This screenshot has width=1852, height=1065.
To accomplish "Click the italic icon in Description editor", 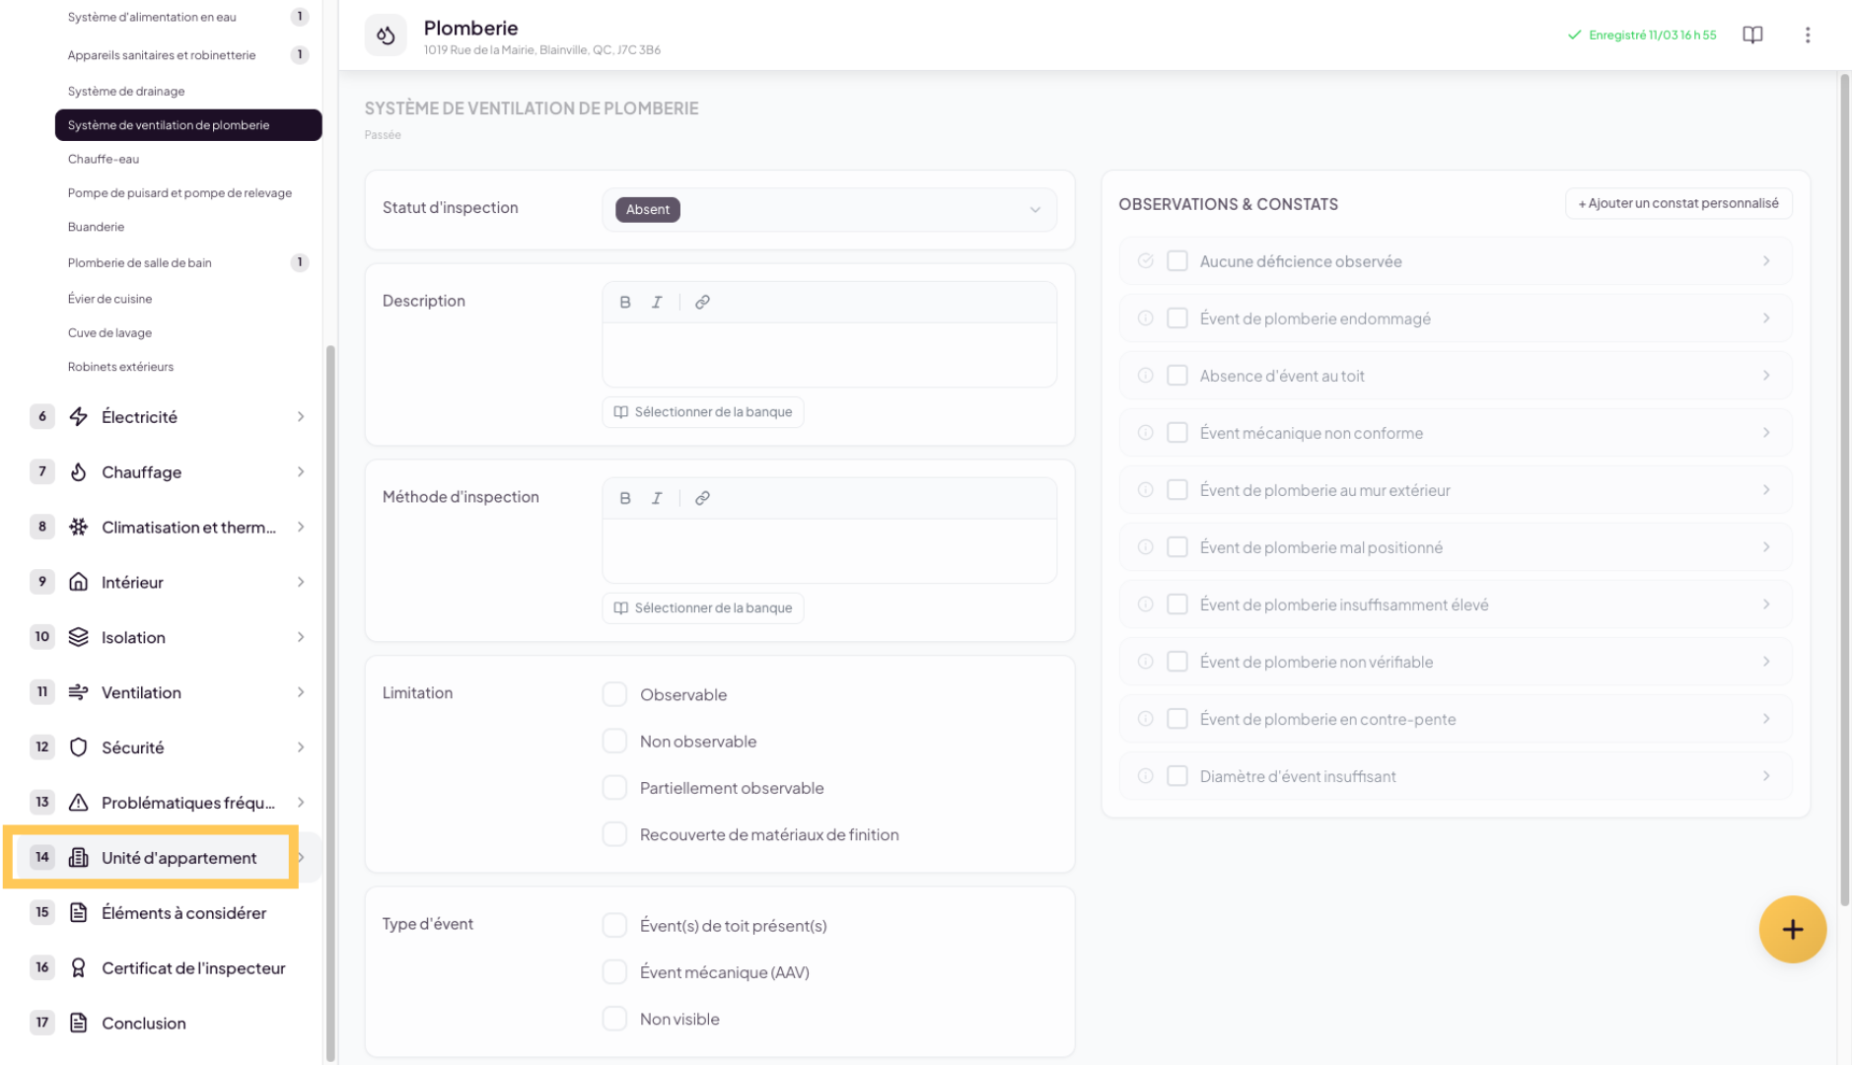I will click(657, 303).
